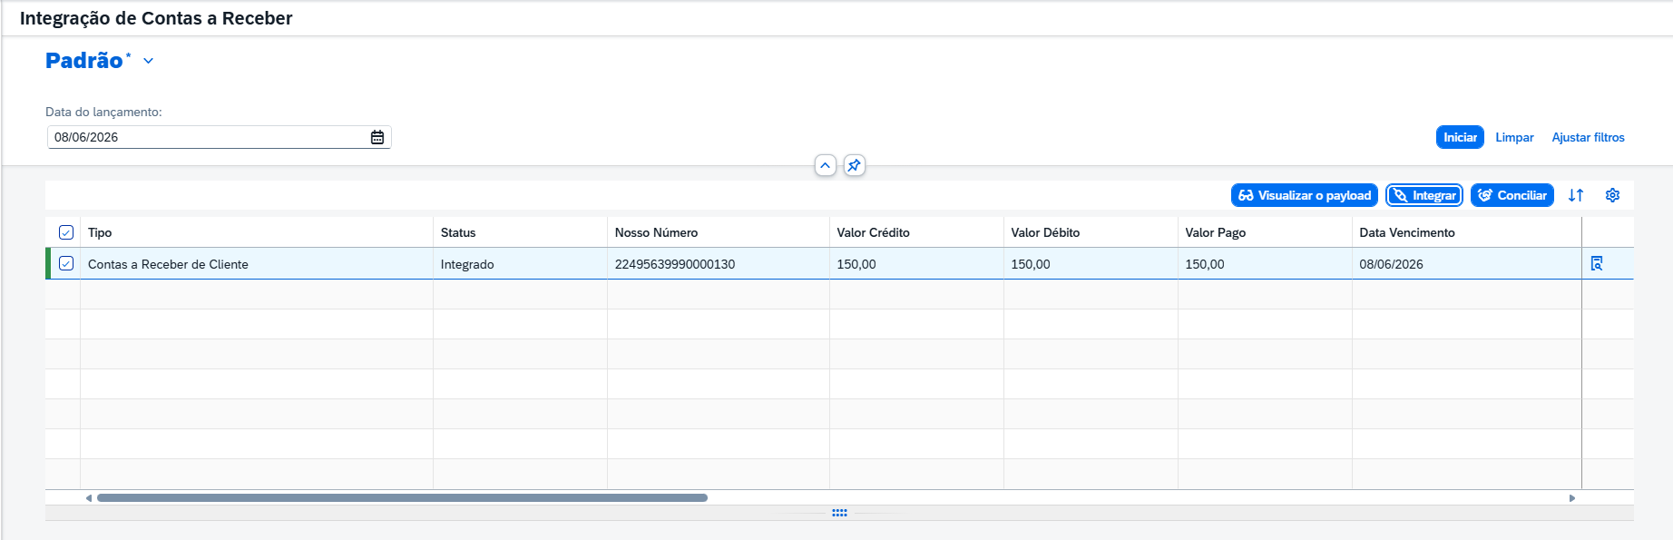Screen dimensions: 1673x540
Task: Select the 08/06/2026 due date cell
Action: [x=1466, y=264]
